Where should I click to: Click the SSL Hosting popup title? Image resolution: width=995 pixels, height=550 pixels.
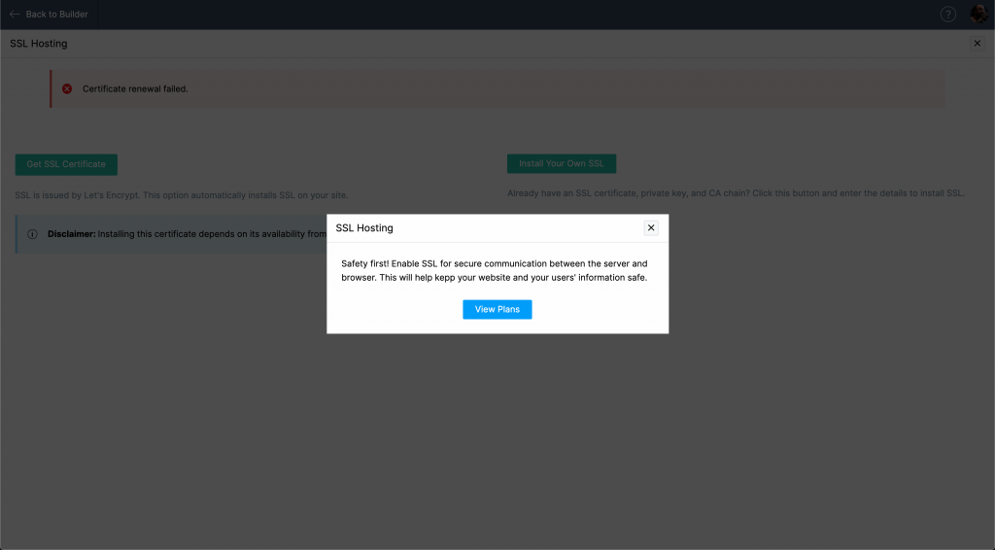tap(364, 227)
